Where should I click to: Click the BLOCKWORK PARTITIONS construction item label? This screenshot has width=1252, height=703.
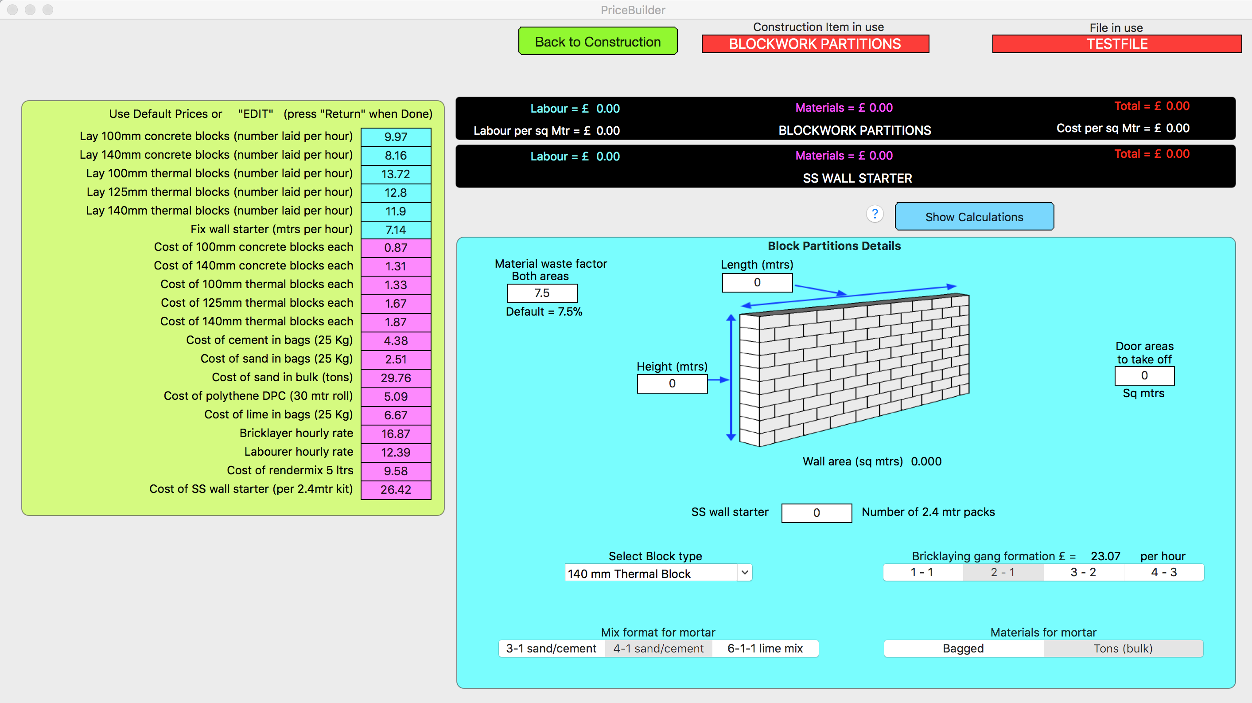(815, 44)
